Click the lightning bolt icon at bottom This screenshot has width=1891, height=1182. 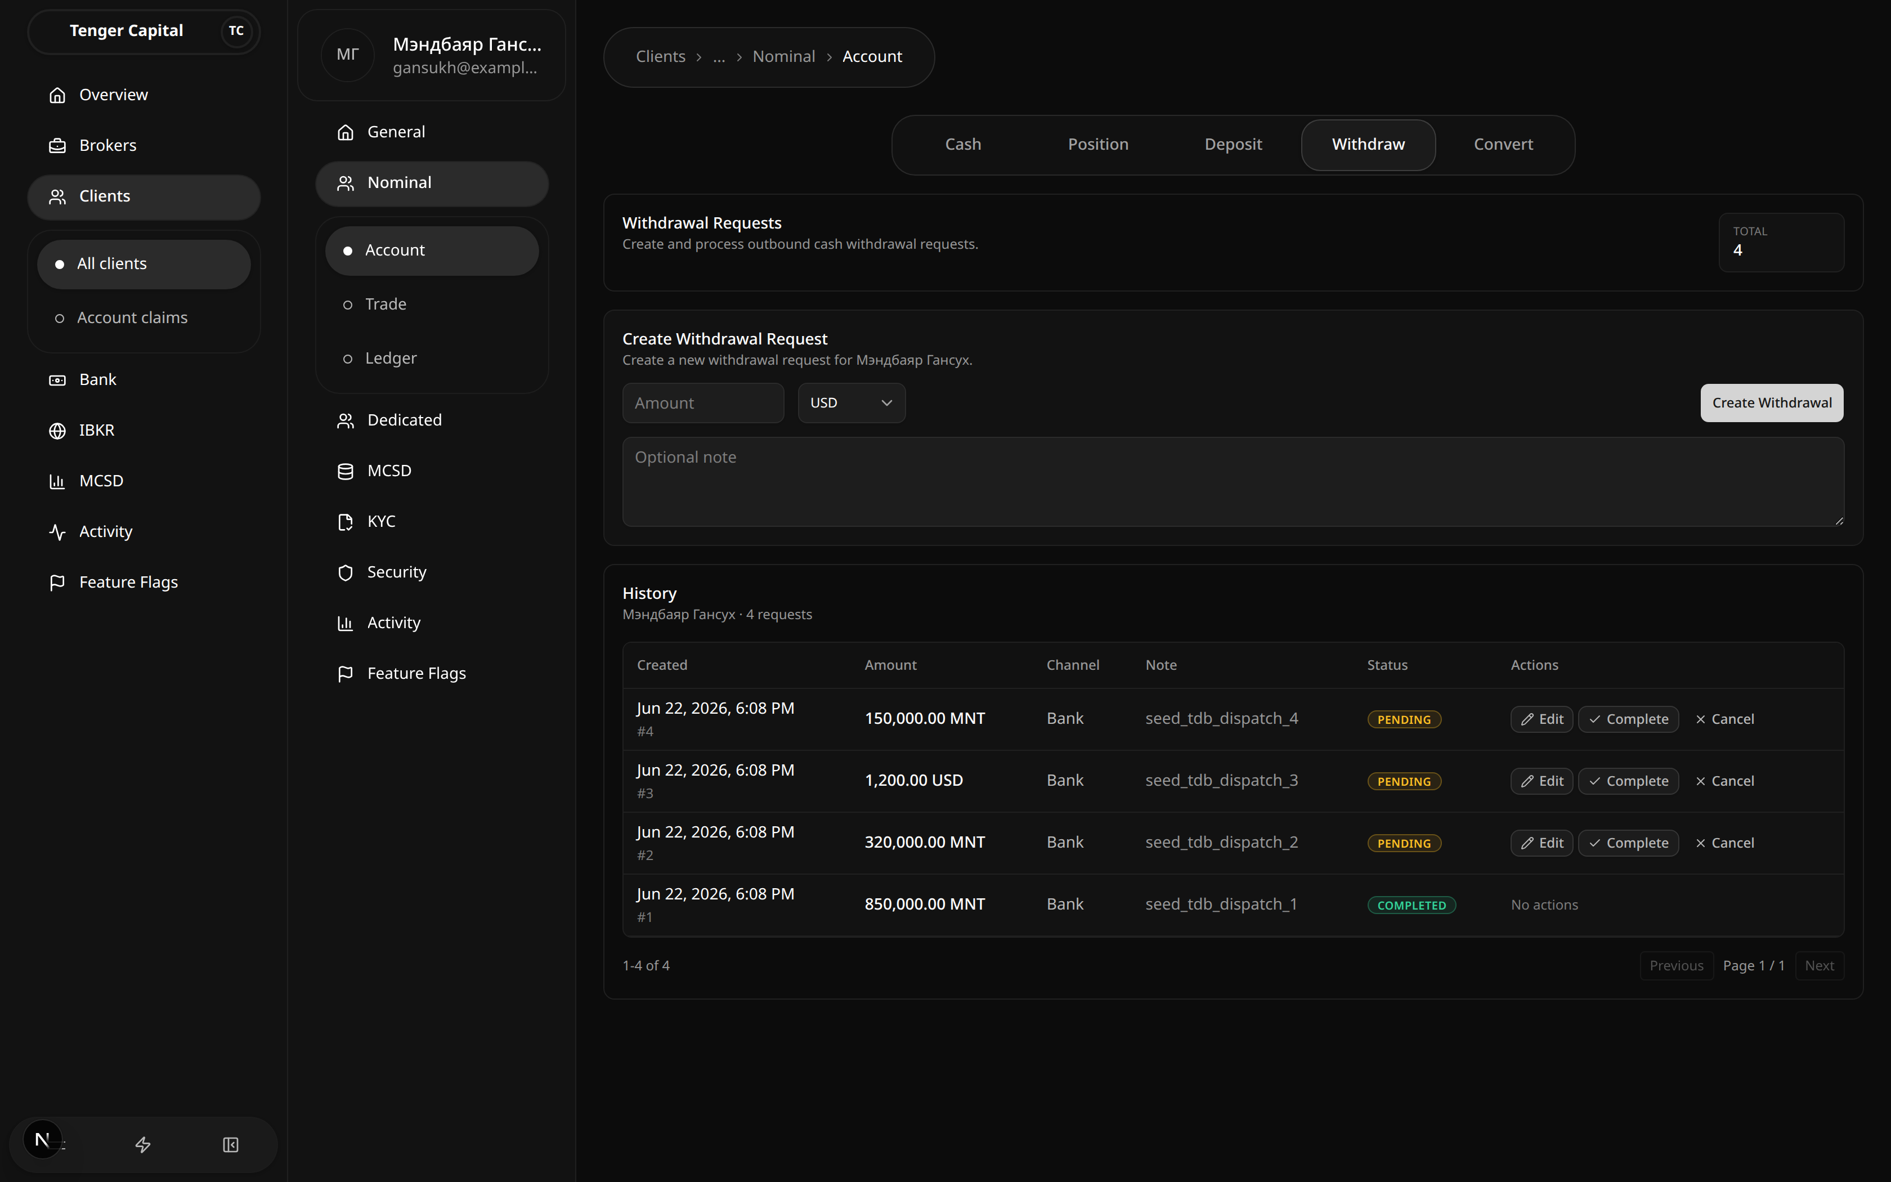click(x=143, y=1144)
